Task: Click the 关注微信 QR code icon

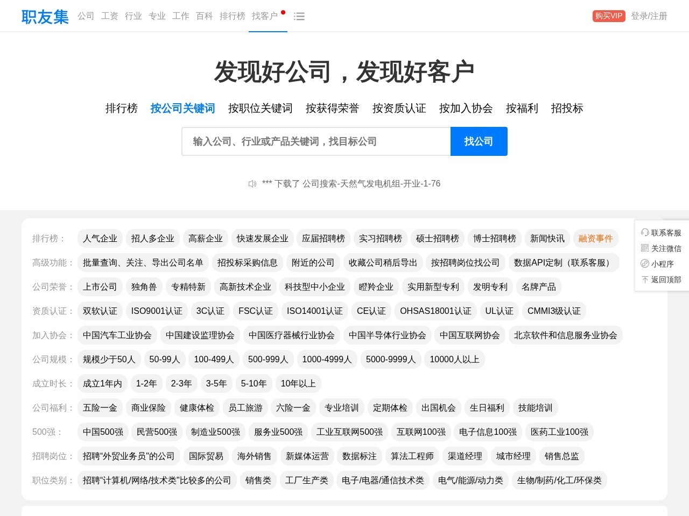Action: tap(645, 248)
